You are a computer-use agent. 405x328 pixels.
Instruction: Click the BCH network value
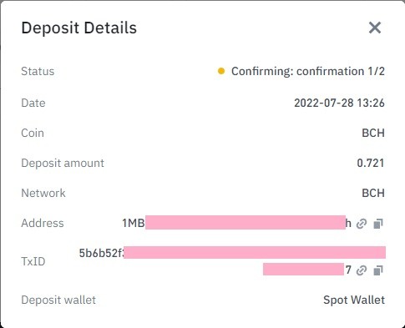click(x=373, y=193)
